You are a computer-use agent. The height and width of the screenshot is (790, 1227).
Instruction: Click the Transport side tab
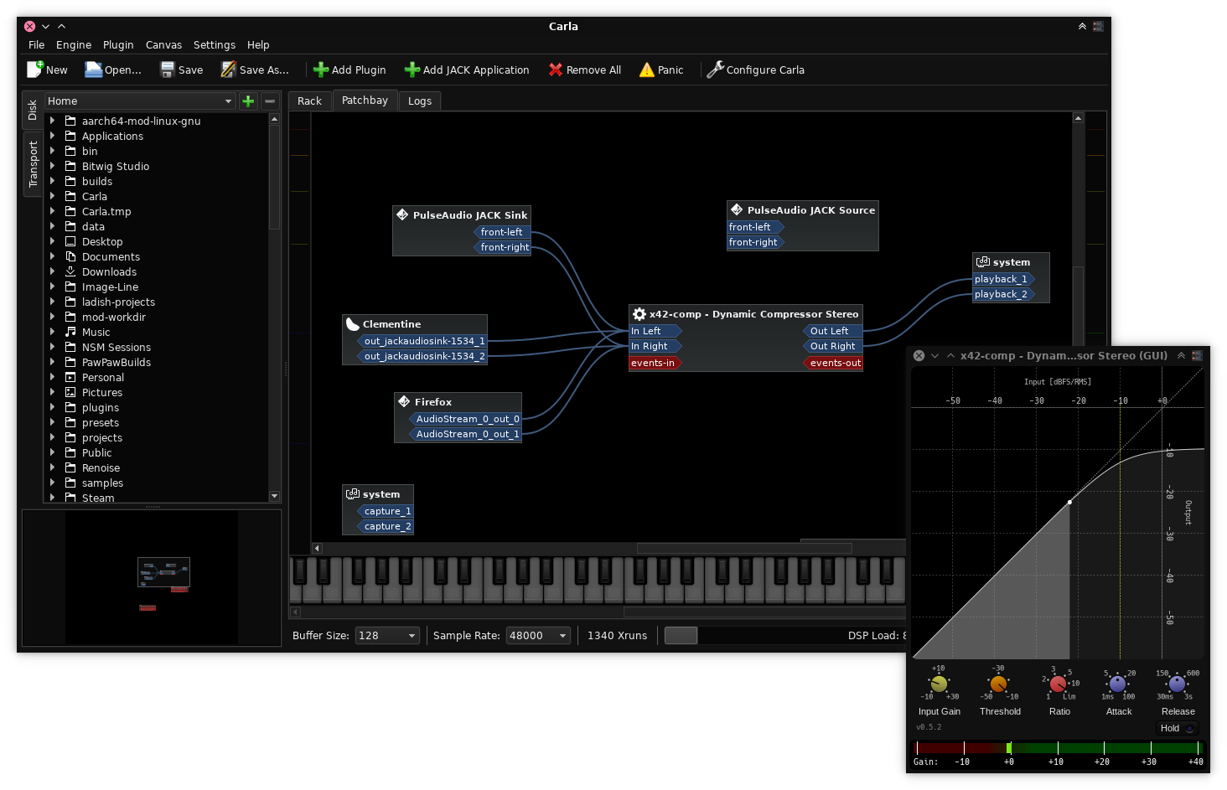pos(33,163)
